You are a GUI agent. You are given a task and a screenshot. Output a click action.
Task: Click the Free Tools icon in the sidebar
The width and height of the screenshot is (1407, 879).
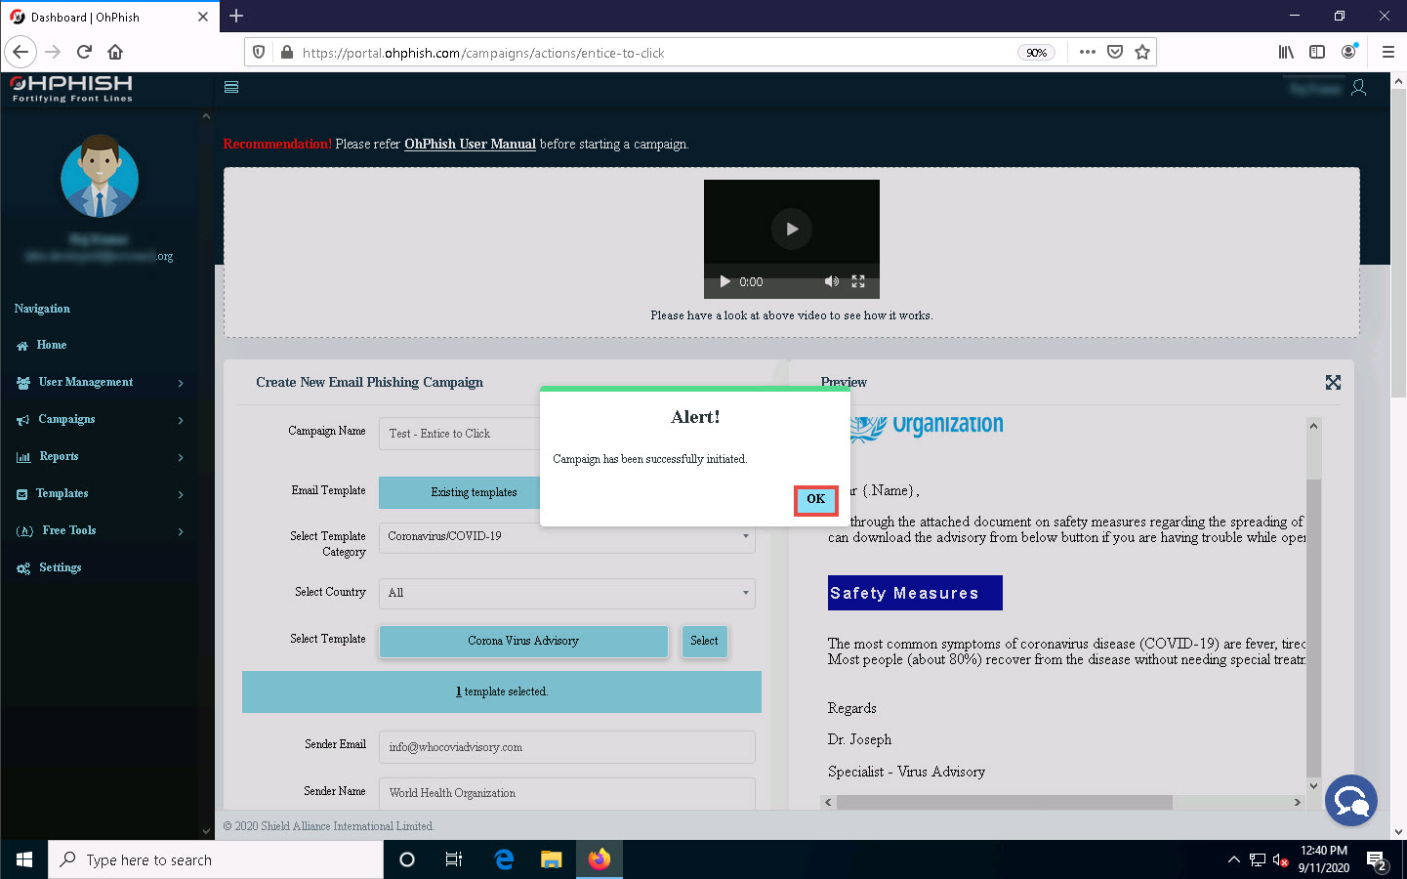coord(25,531)
